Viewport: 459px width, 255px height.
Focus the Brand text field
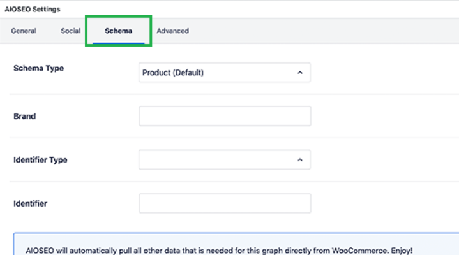tap(224, 117)
